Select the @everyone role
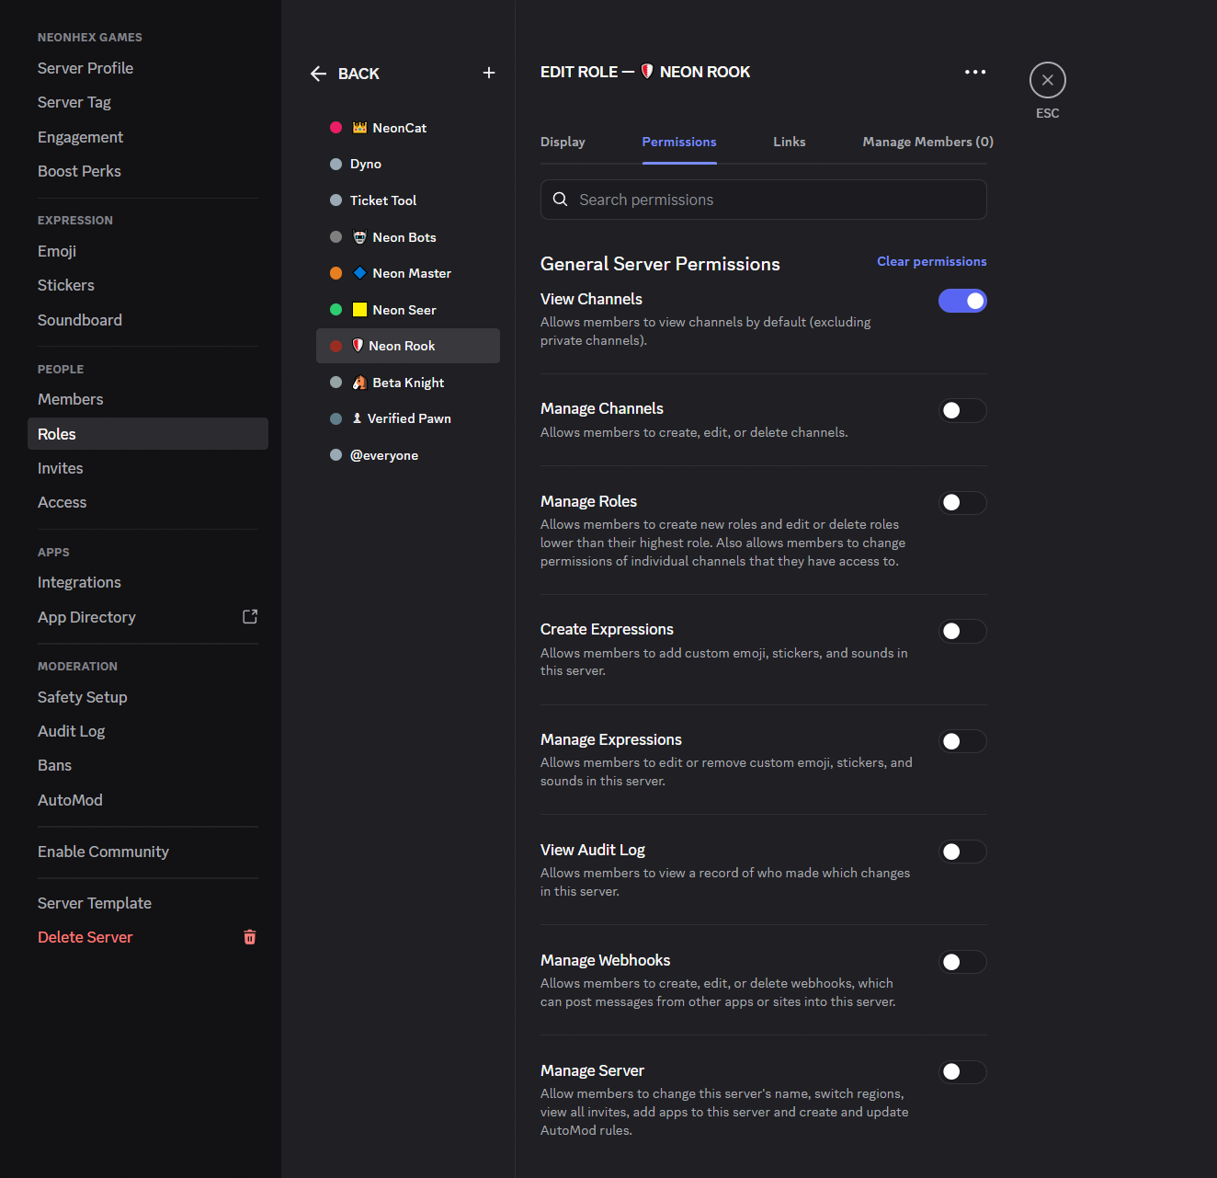The width and height of the screenshot is (1217, 1178). tap(408, 455)
